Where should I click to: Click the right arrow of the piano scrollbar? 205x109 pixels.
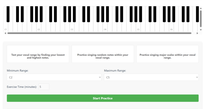point(197,33)
